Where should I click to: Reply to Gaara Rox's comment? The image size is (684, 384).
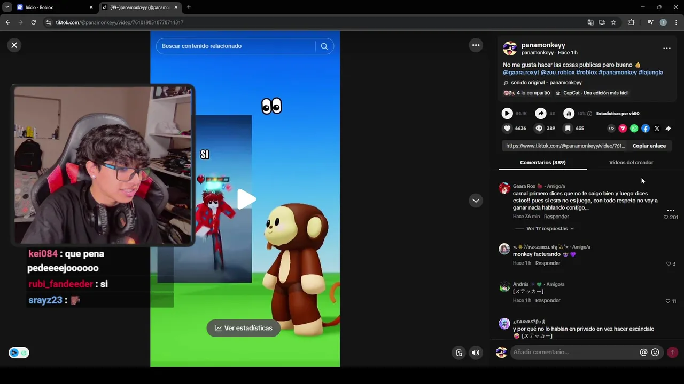(x=556, y=217)
